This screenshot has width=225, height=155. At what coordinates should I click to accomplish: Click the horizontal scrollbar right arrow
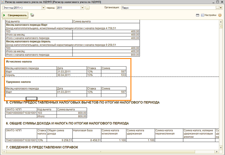(x=217, y=152)
